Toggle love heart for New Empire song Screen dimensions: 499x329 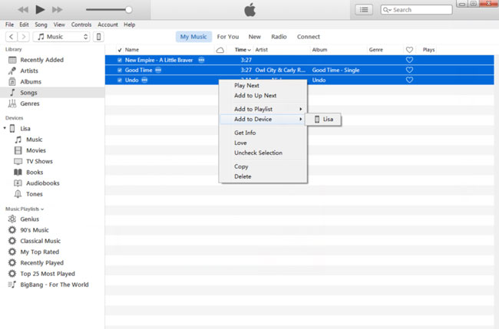click(x=409, y=60)
